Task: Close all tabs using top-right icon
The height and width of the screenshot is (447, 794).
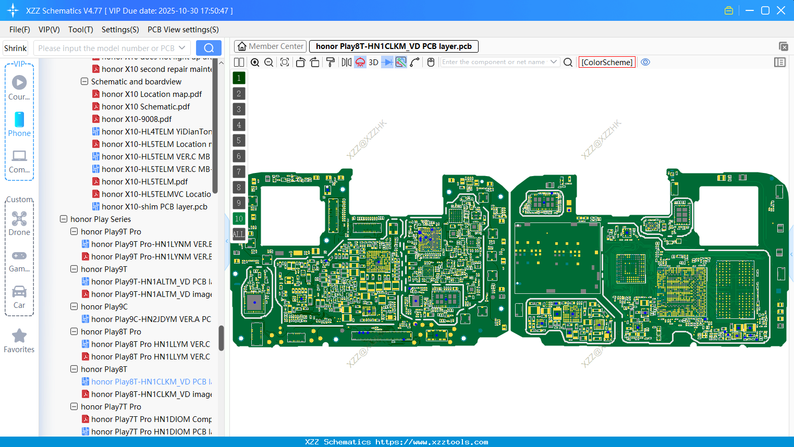Action: coord(783,46)
